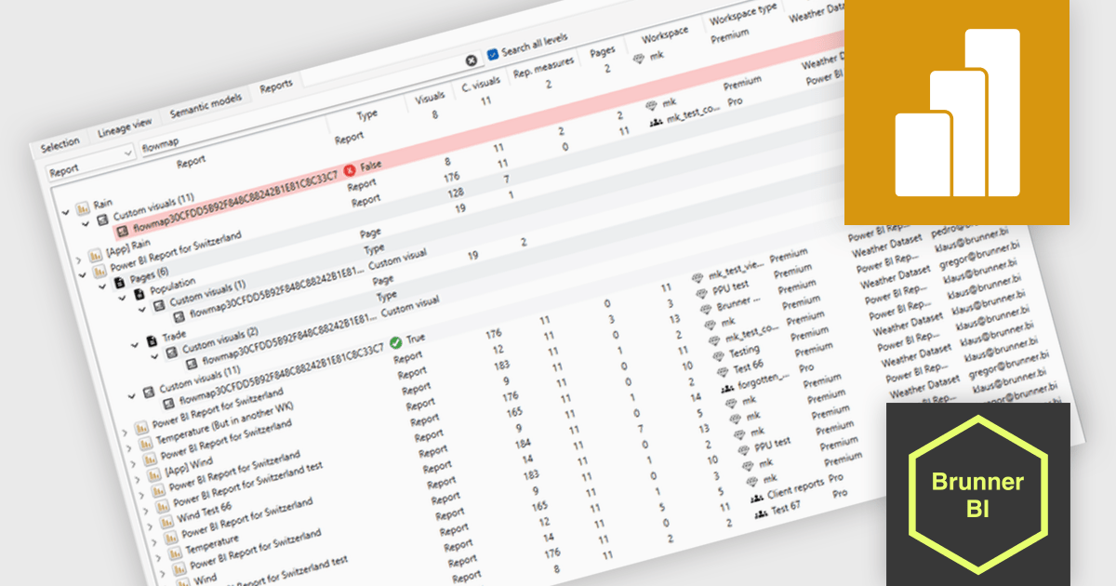Collapse the Rain tree node
The image size is (1116, 586).
point(65,213)
